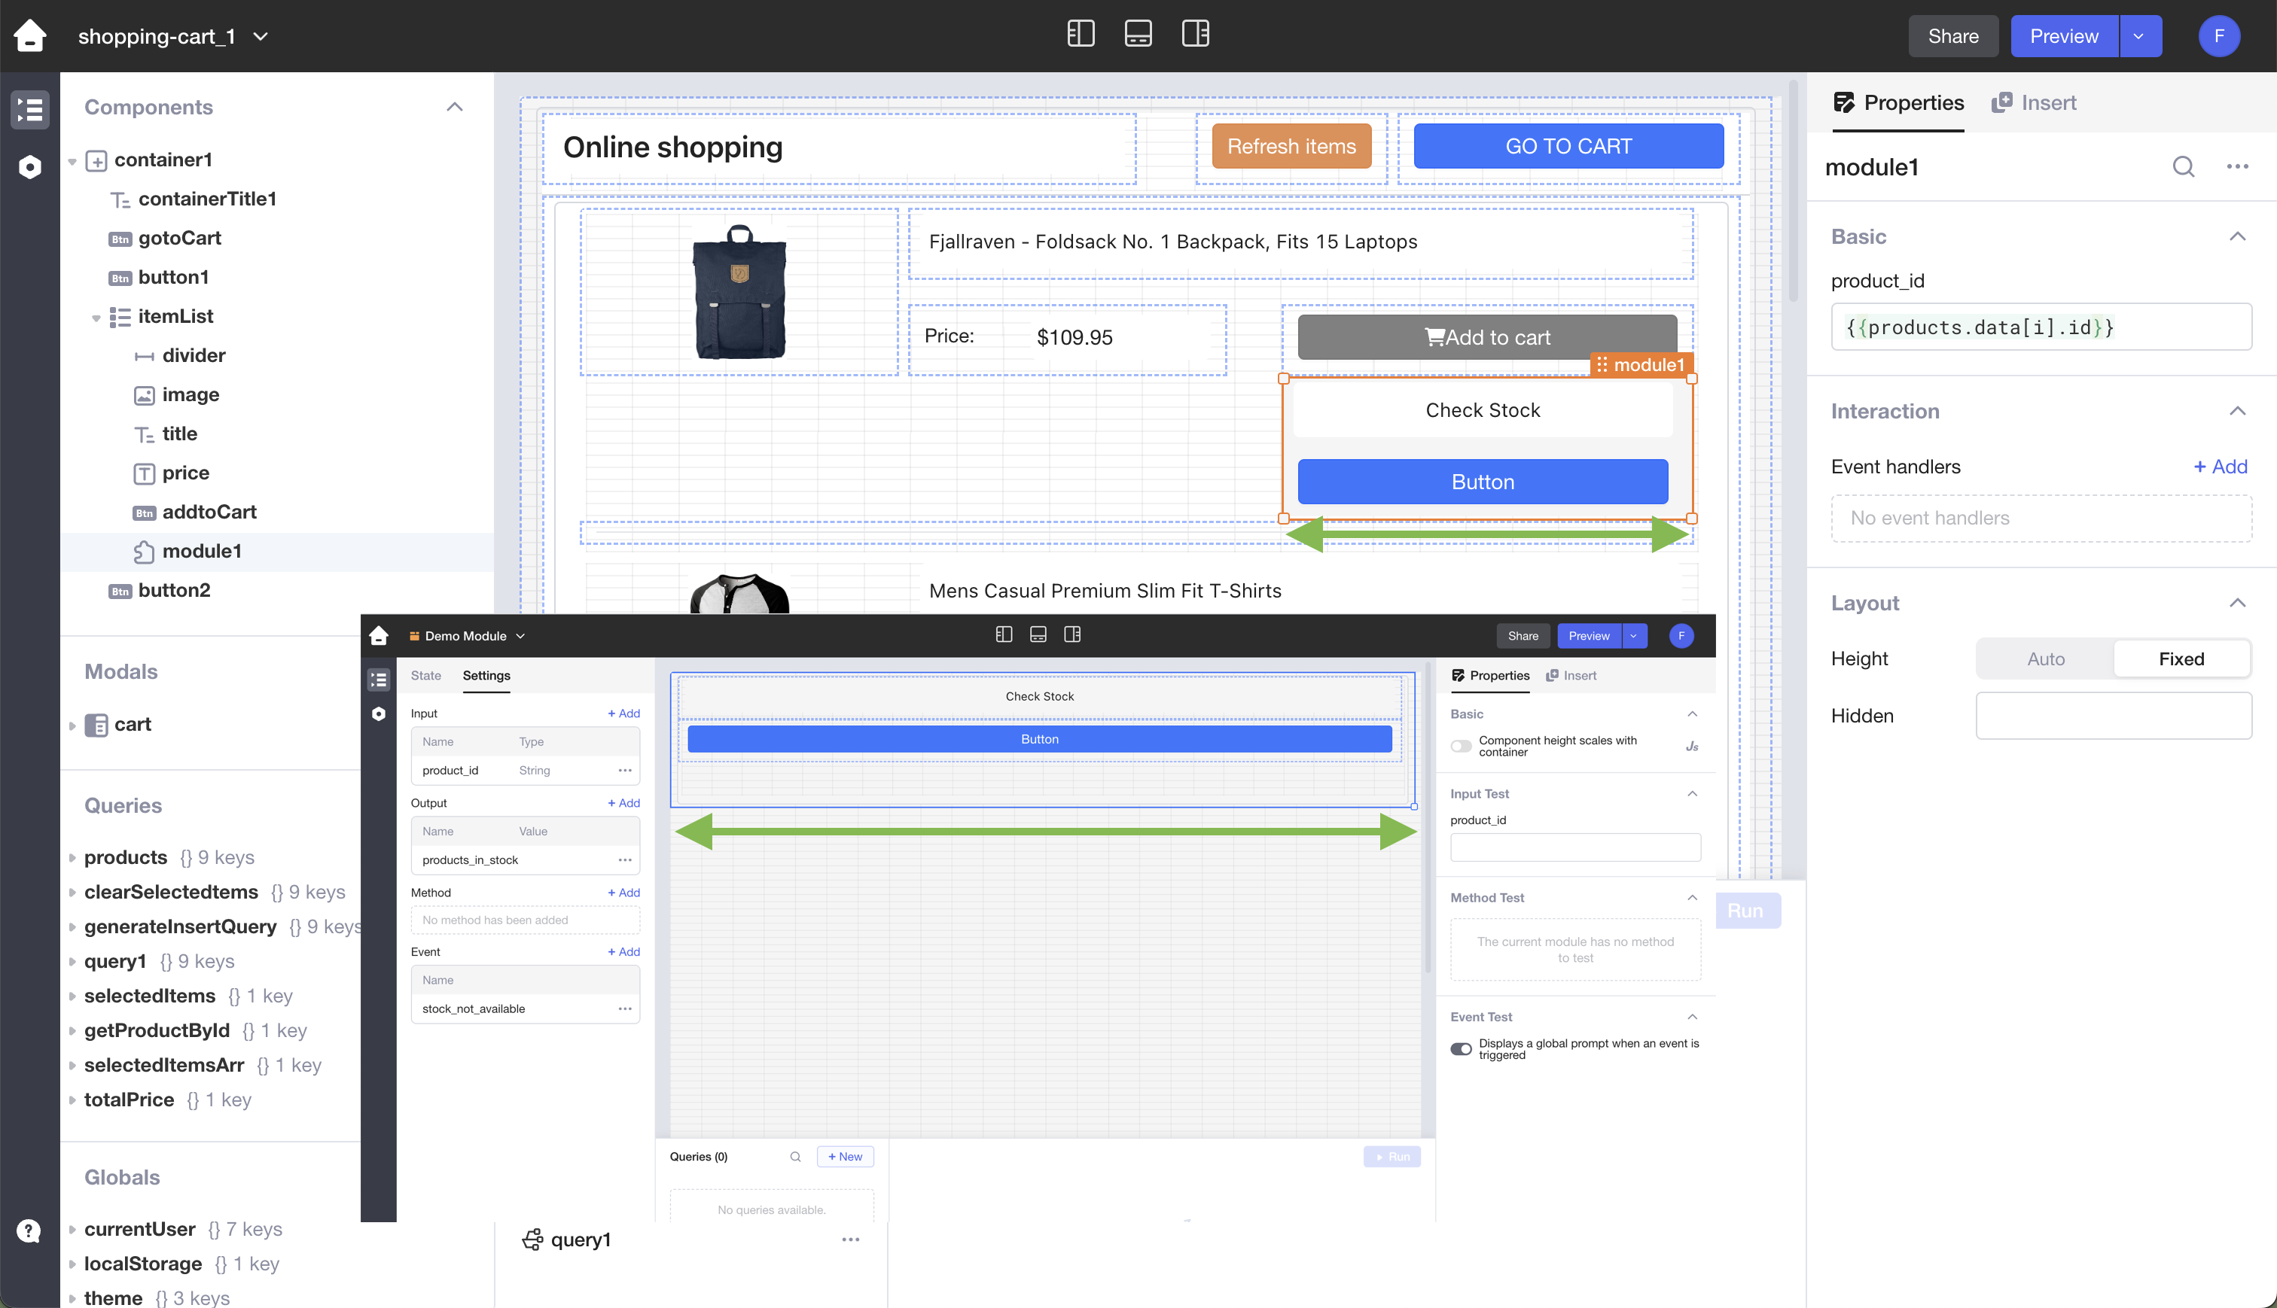Open the Preview dropdown arrow

2139,36
